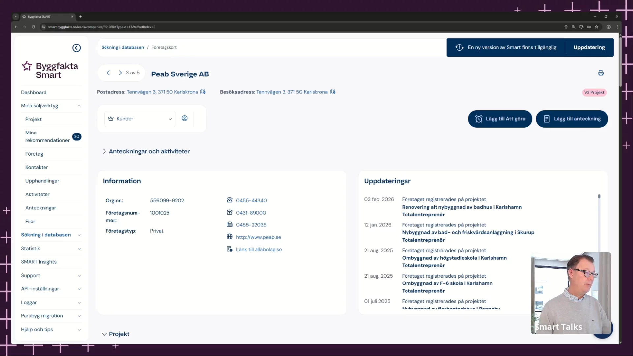
Task: Open Dashboard from the sidebar
Action: (34, 92)
